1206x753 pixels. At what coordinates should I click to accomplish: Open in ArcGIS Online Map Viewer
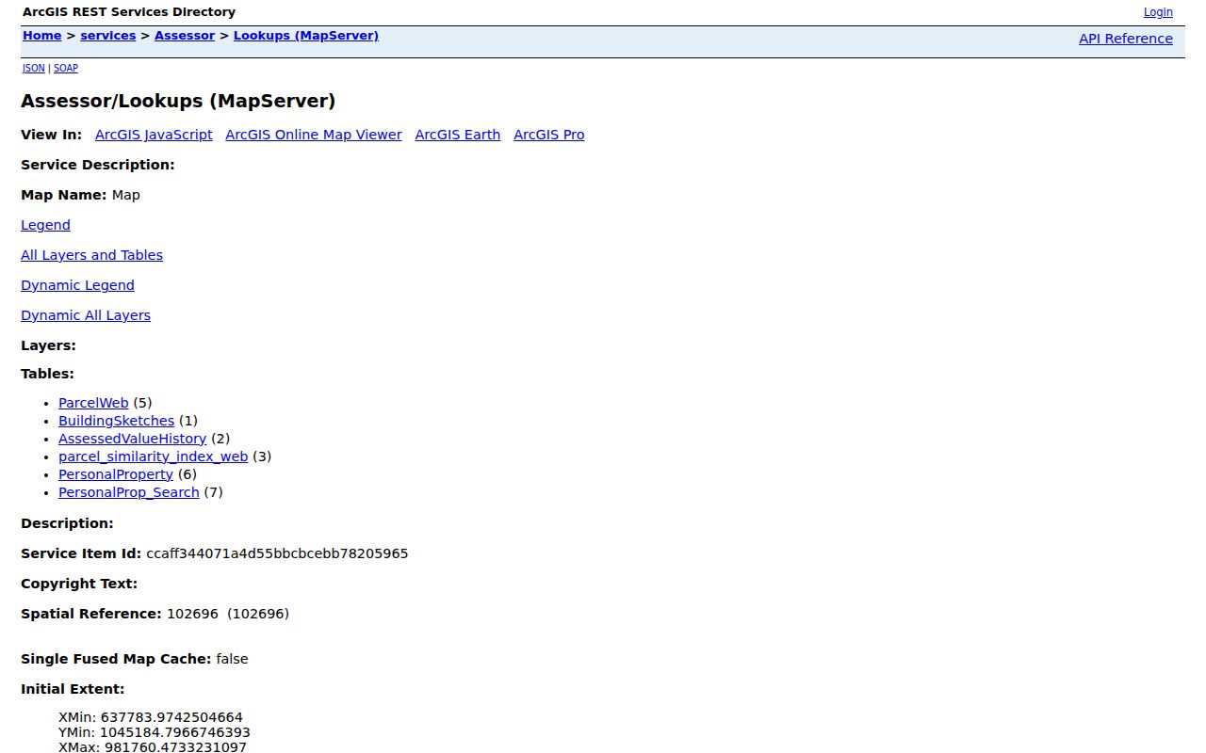click(314, 135)
